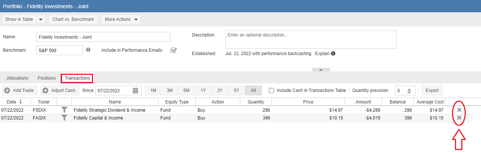
Task: Open the Since date calendar picker
Action: 135,90
